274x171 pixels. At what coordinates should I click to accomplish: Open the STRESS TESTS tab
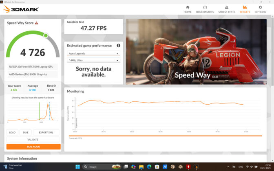[227, 9]
